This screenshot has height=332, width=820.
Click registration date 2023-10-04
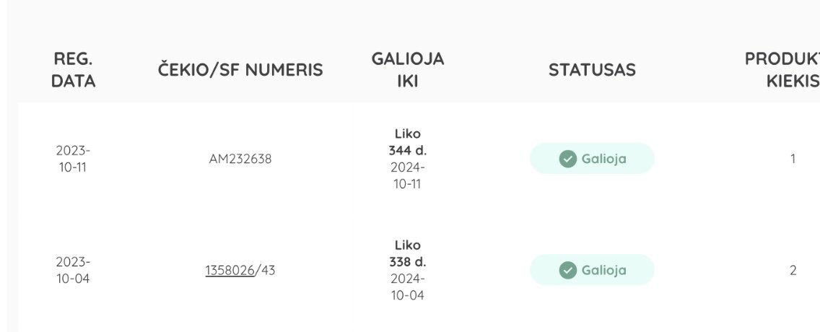pyautogui.click(x=73, y=271)
